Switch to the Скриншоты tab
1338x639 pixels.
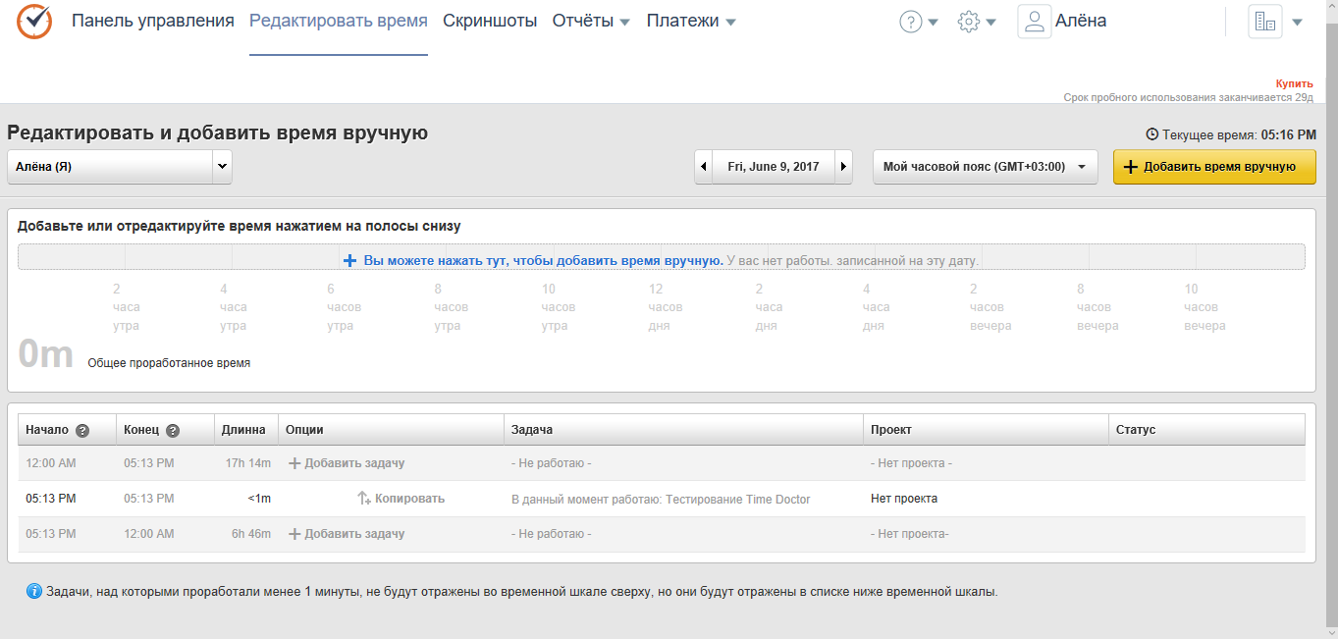pos(490,22)
